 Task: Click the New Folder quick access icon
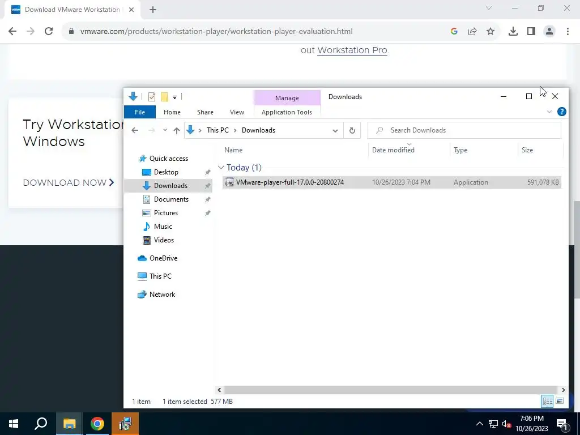[x=165, y=97]
